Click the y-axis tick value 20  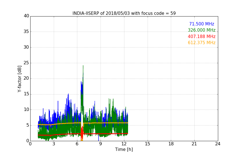(x=26, y=78)
